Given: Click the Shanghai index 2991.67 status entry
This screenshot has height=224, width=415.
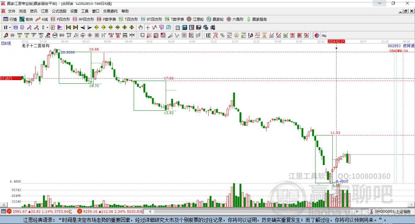Looking at the screenshot, I should point(40,211).
